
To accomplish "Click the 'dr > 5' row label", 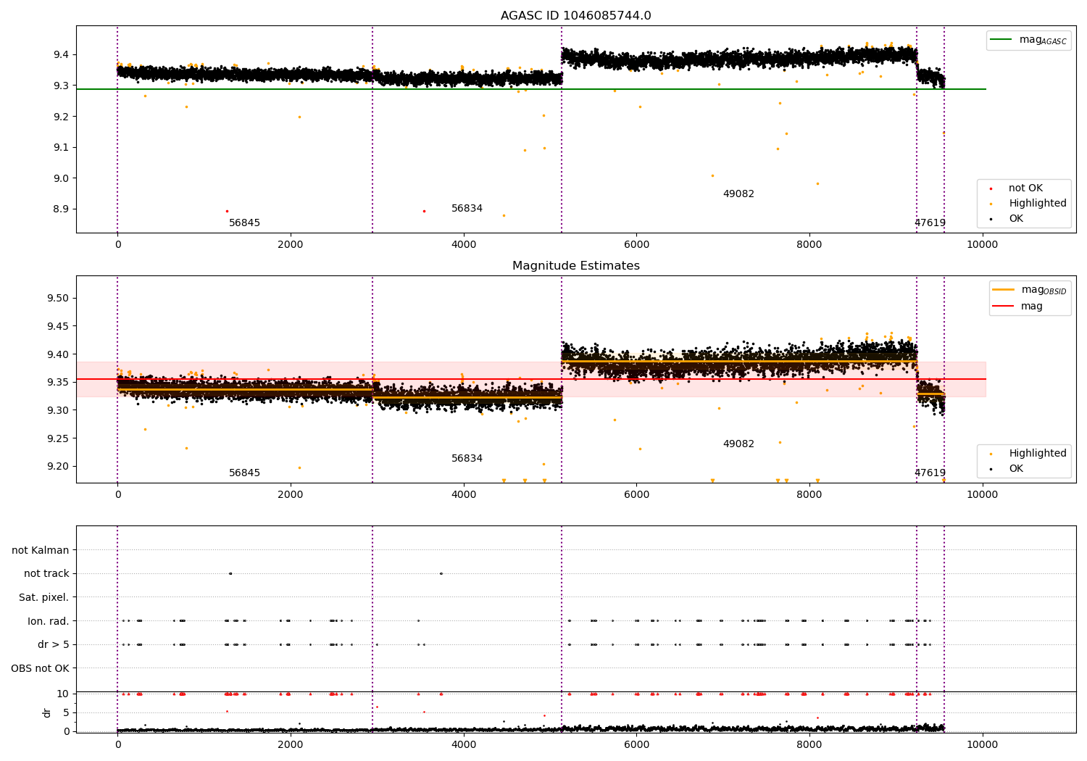I will point(54,645).
